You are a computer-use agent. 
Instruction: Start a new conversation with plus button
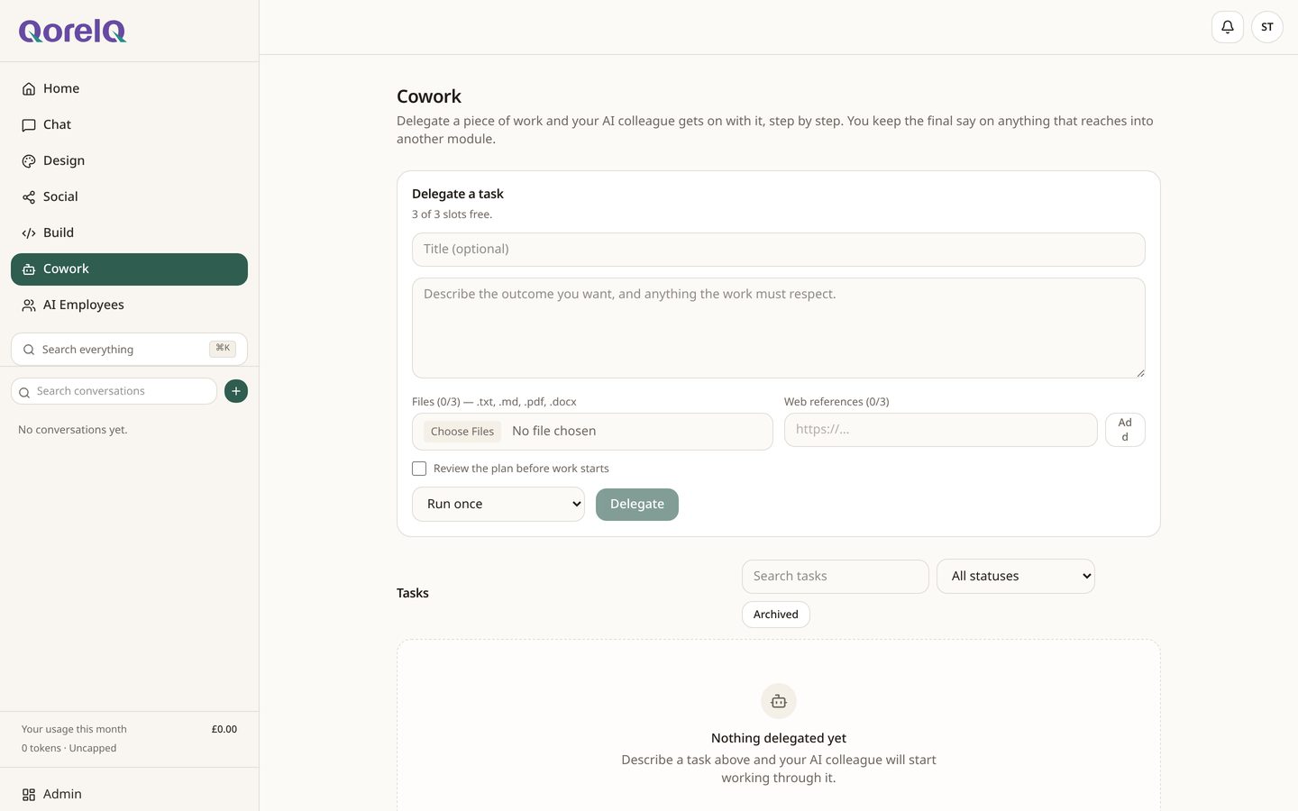coord(236,391)
